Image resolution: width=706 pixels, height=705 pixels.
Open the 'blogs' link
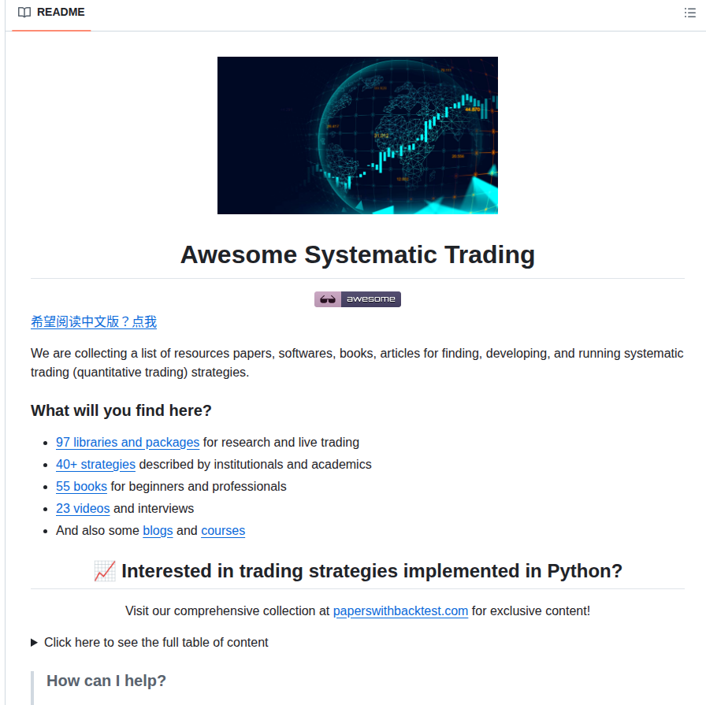(x=158, y=530)
